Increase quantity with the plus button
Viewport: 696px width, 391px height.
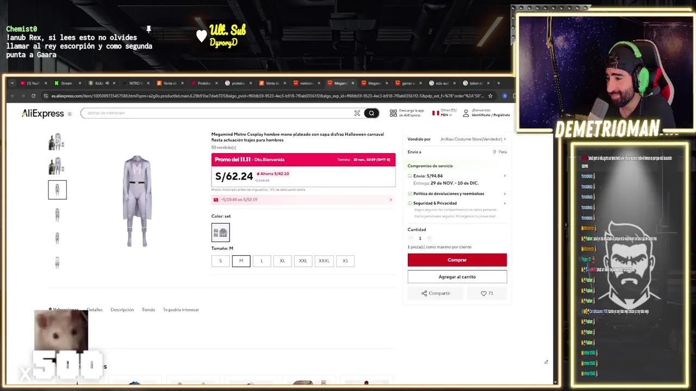pos(429,238)
